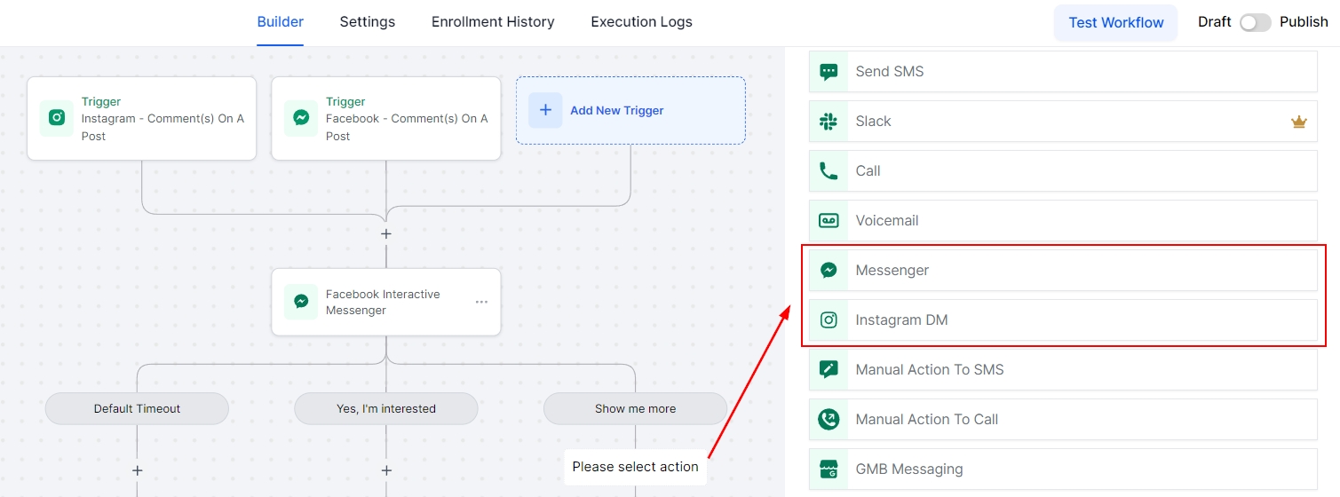This screenshot has width=1340, height=497.
Task: Open the Execution Logs tab
Action: pos(641,22)
